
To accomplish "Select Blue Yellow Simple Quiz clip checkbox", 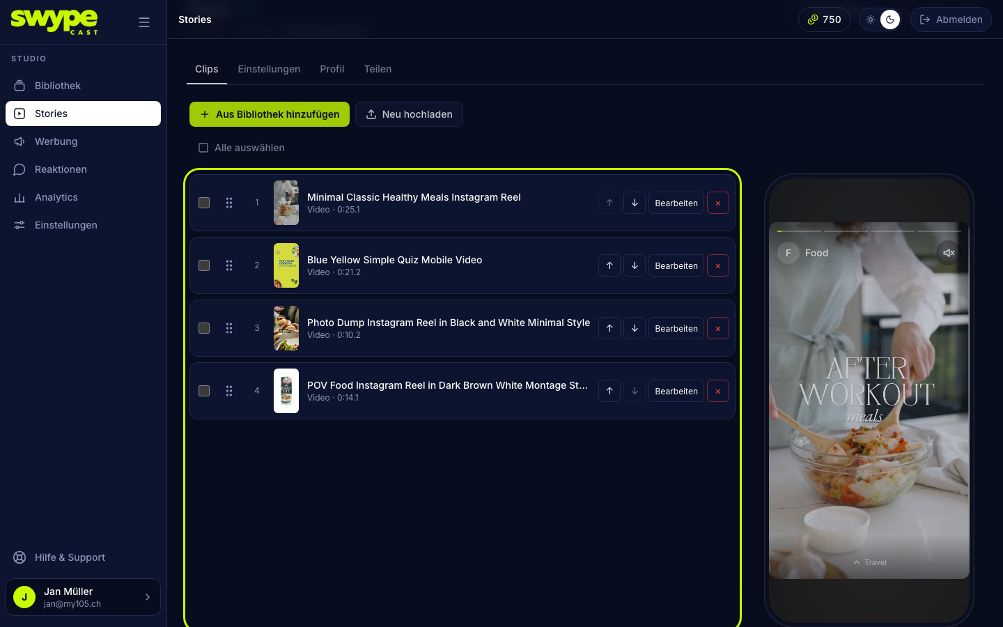I will point(204,265).
